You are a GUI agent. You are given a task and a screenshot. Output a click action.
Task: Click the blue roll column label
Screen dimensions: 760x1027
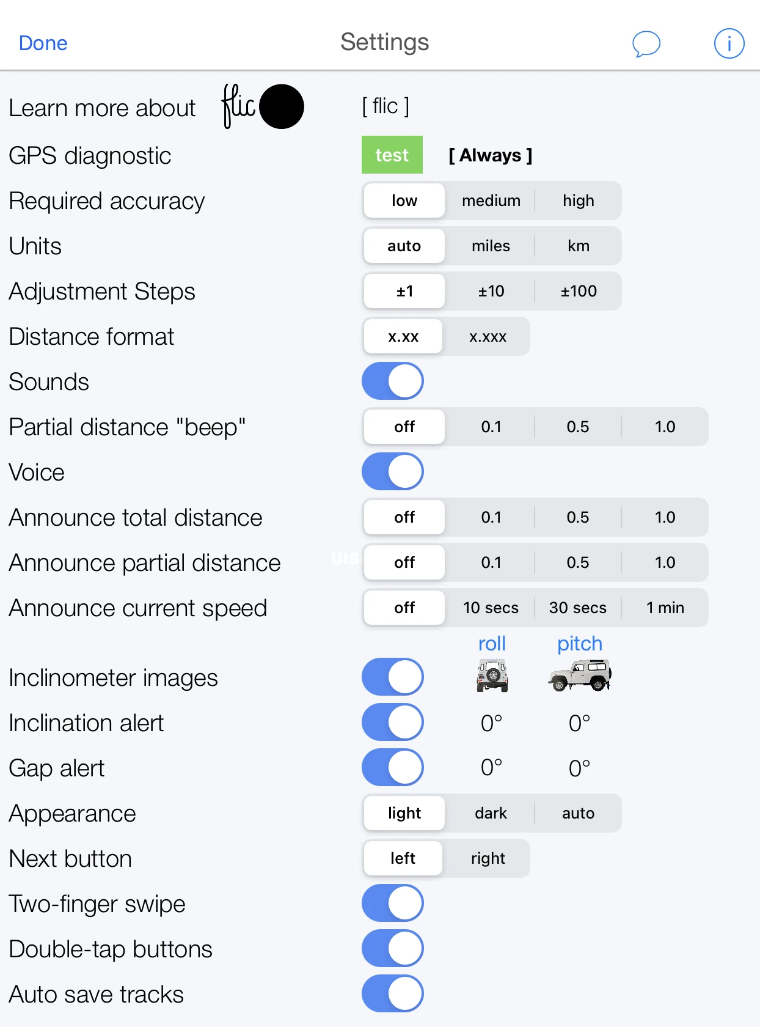click(491, 643)
